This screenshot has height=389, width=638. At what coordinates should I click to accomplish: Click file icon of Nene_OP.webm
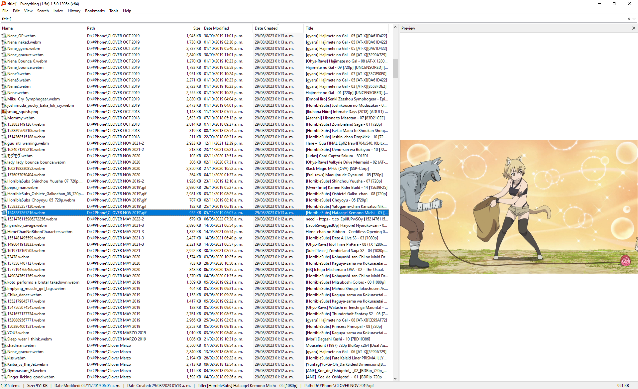coord(4,36)
